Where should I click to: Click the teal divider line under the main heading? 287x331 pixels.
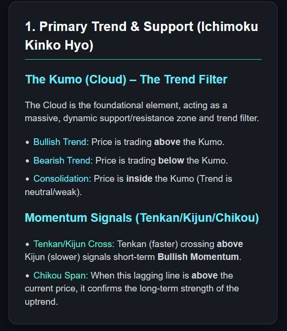click(143, 59)
